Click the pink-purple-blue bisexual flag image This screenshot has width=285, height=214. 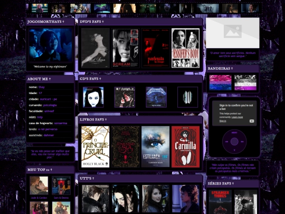[x=220, y=82]
